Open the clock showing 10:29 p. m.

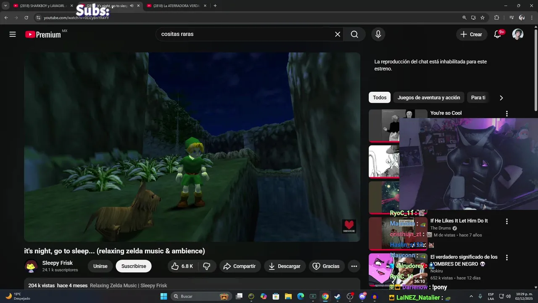(524, 296)
